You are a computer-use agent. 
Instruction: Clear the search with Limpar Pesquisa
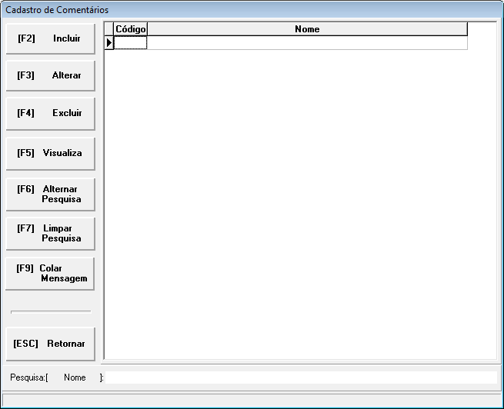50,233
